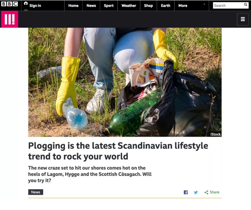
Task: Click the search magnifier icon
Action: pyautogui.click(x=246, y=5)
